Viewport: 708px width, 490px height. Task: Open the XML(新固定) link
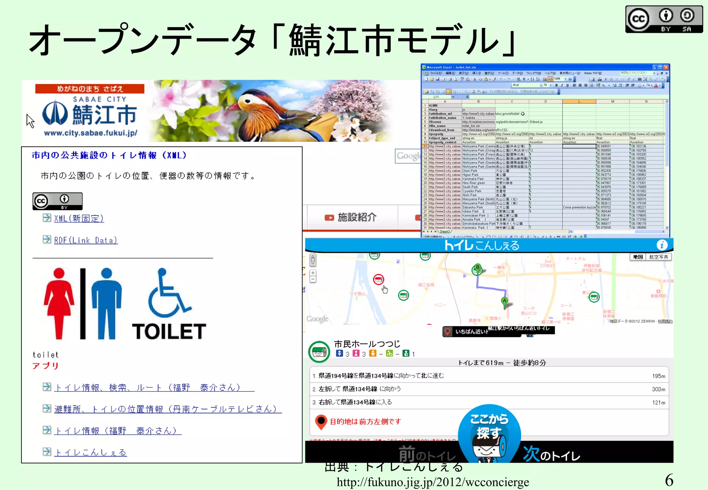pos(79,218)
